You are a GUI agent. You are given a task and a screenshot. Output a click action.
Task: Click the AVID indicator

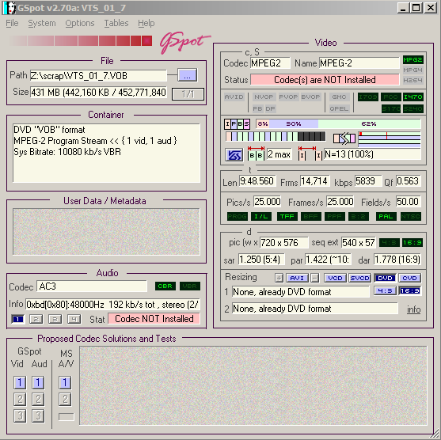(x=234, y=97)
